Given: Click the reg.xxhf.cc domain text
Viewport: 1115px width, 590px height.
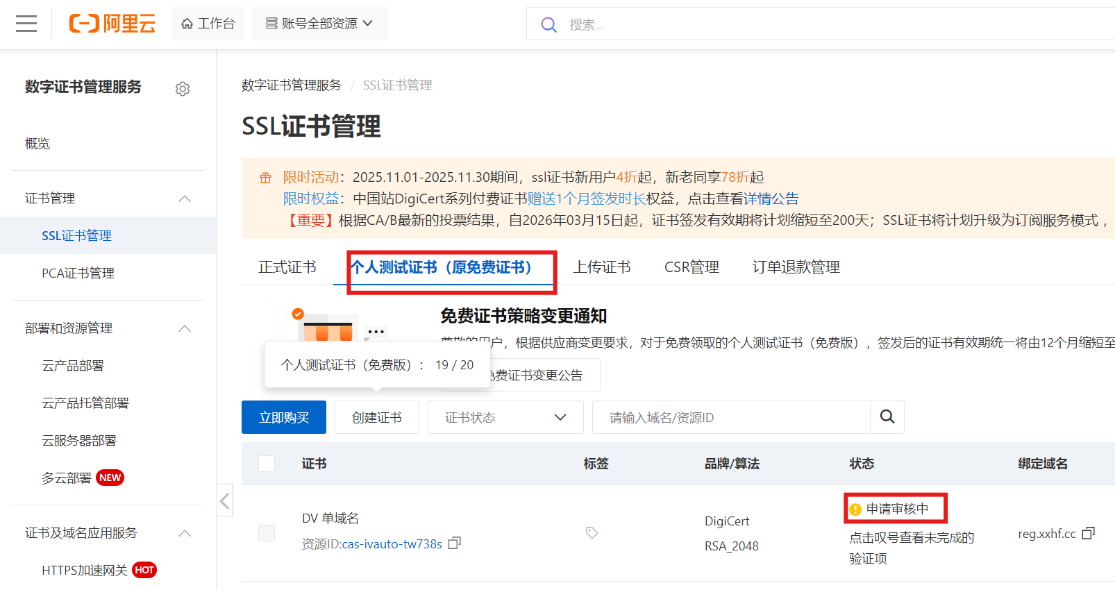Looking at the screenshot, I should pos(1047,534).
